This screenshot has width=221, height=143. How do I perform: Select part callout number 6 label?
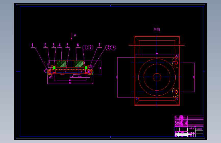pos(78,45)
